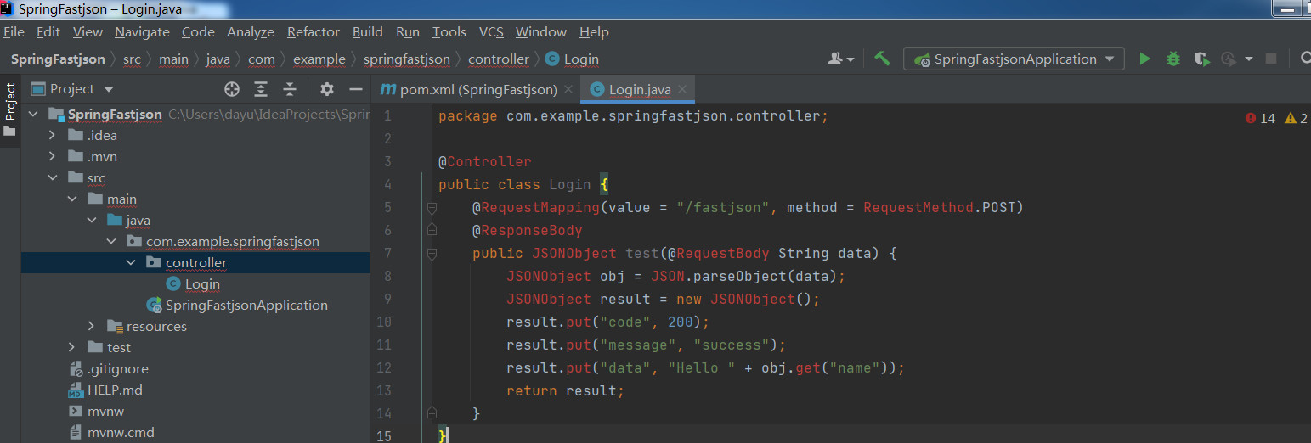Run with coverage shield icon
The width and height of the screenshot is (1311, 443).
click(x=1201, y=59)
